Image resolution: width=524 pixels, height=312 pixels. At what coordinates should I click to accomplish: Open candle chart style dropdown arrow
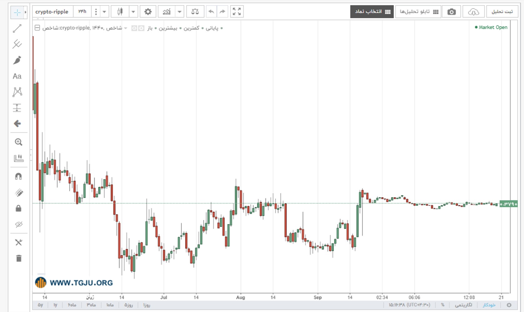133,12
